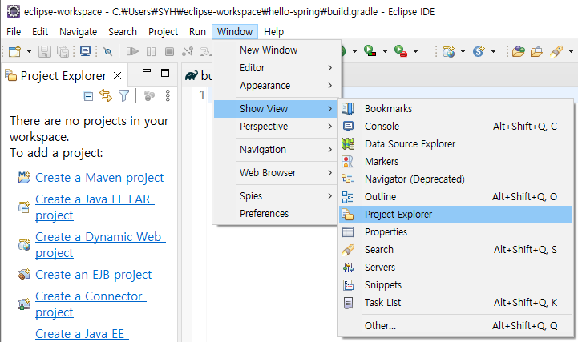Click the Save toolbar icon
578x342 pixels.
[x=44, y=51]
